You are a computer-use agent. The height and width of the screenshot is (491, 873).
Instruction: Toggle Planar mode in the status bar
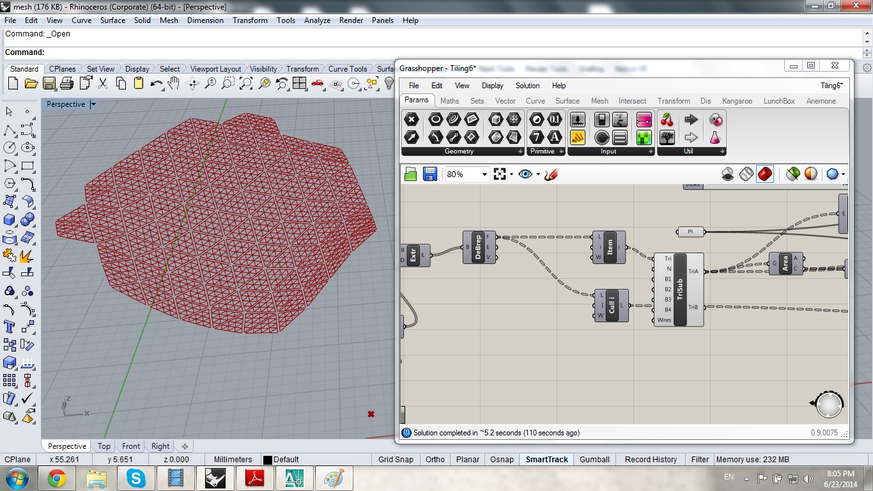click(x=468, y=459)
